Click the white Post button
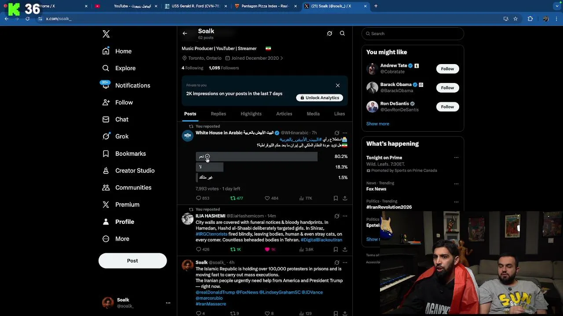 pos(132,261)
